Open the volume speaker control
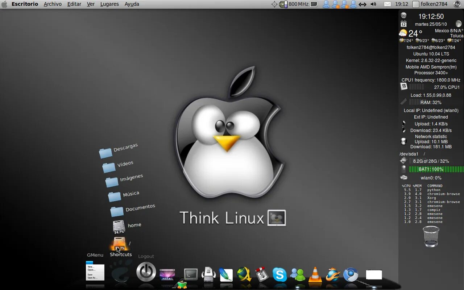This screenshot has width=464, height=290. [x=373, y=4]
